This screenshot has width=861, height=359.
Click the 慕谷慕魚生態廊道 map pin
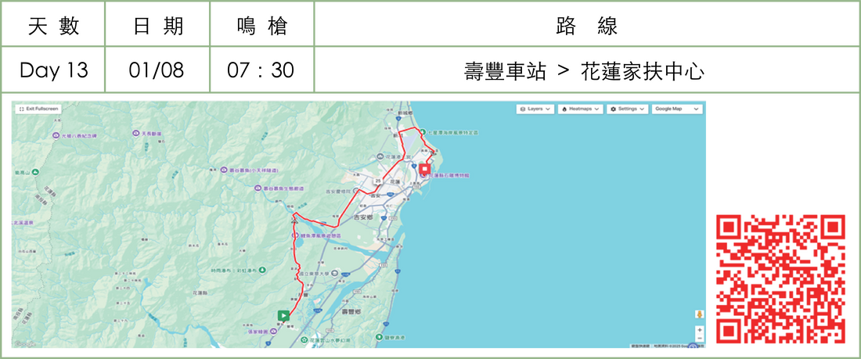click(x=258, y=188)
